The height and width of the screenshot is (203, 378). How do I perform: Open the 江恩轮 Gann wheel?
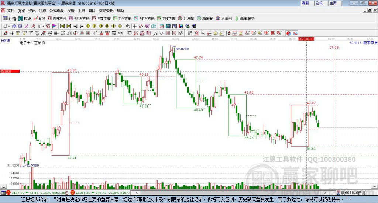pos(186,18)
